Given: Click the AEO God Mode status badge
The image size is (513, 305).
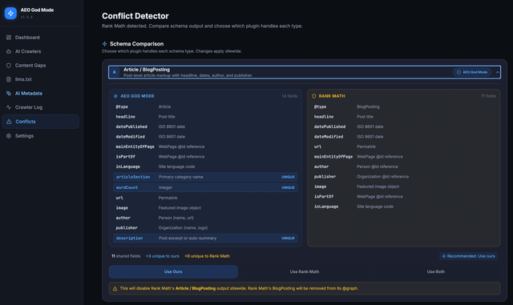Looking at the screenshot, I should pos(472,72).
